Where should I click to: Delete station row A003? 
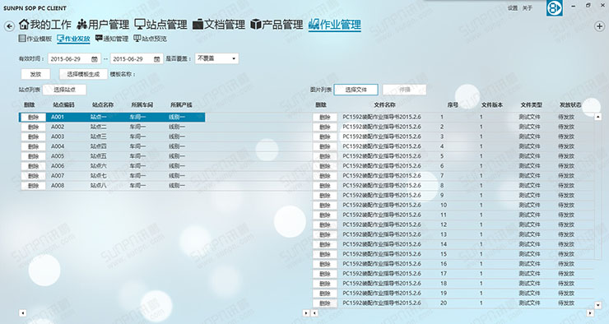click(x=34, y=137)
